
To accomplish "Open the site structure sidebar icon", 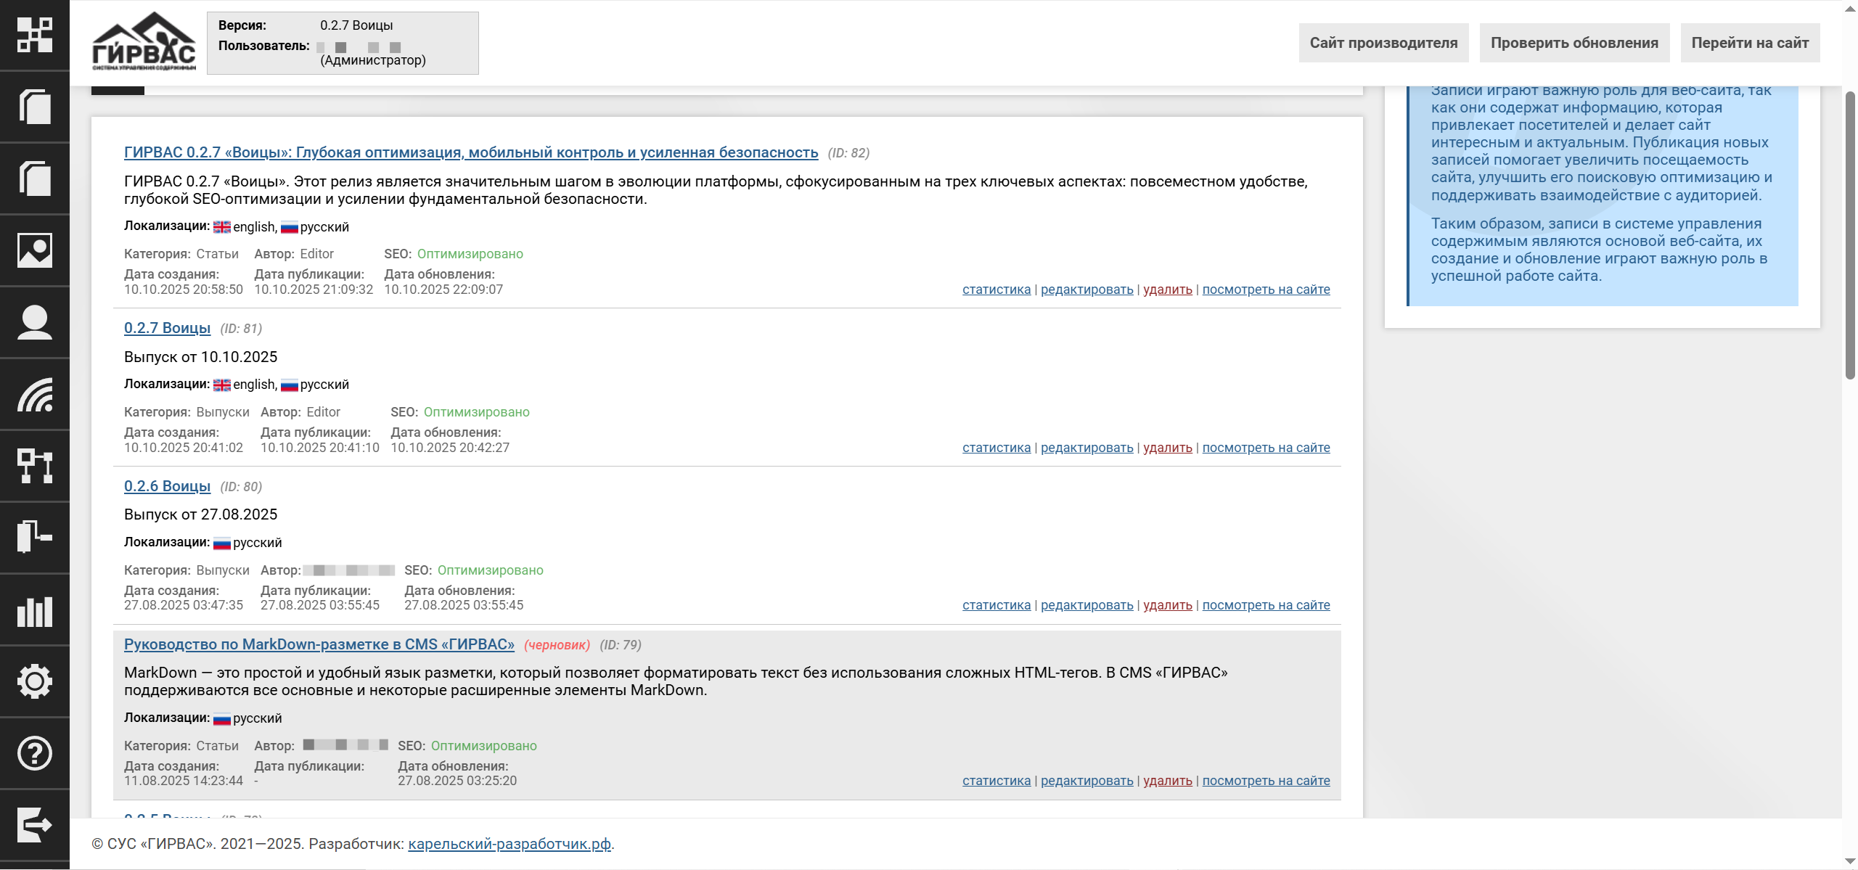I will click(34, 466).
